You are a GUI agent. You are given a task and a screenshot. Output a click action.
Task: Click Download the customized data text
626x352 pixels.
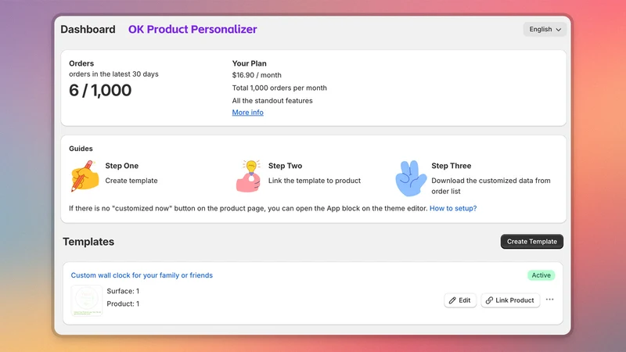pyautogui.click(x=491, y=186)
